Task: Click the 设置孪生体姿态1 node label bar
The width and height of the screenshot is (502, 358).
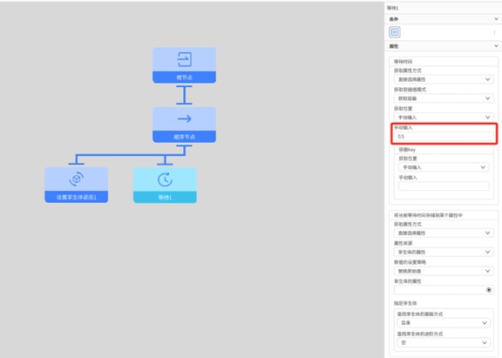Action: point(76,197)
